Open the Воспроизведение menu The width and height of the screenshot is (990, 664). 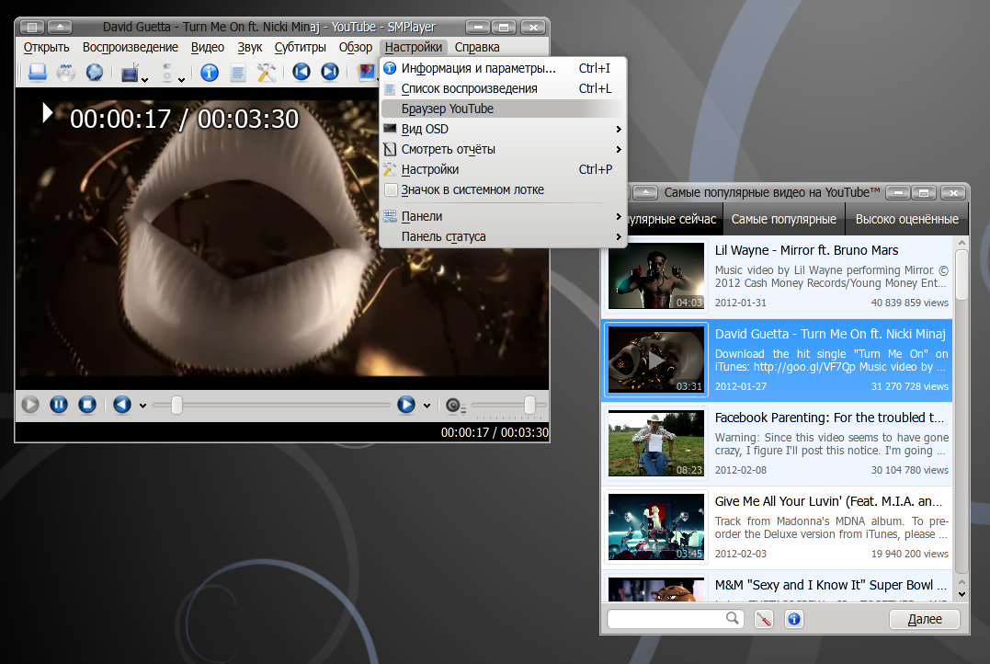[130, 48]
